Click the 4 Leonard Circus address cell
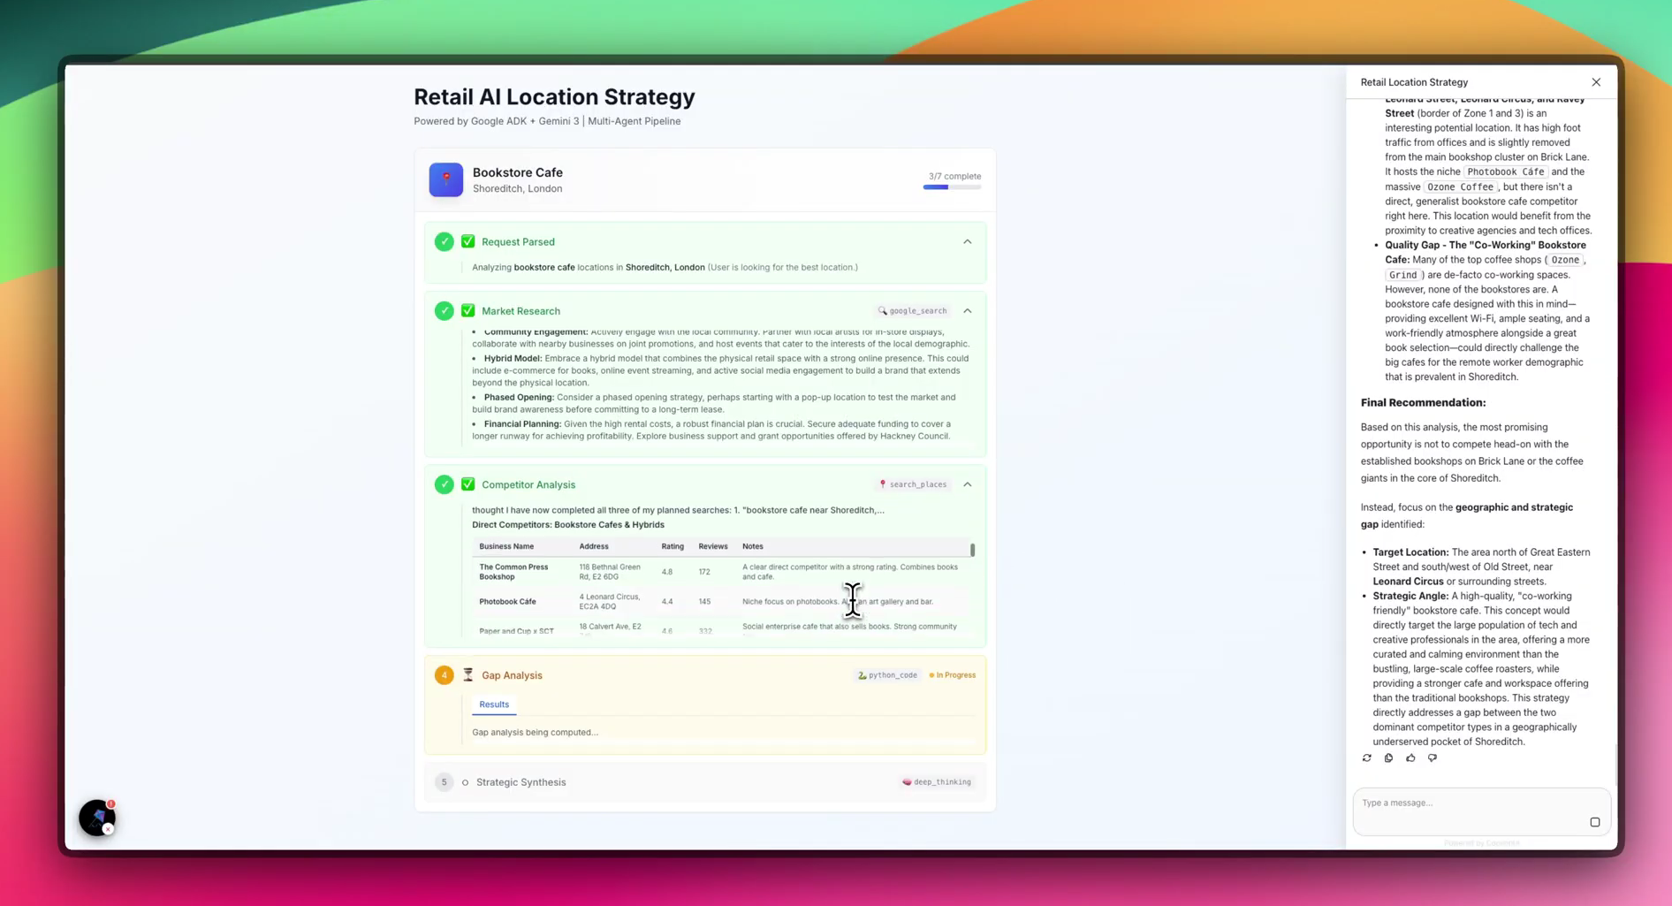1672x906 pixels. tap(609, 602)
